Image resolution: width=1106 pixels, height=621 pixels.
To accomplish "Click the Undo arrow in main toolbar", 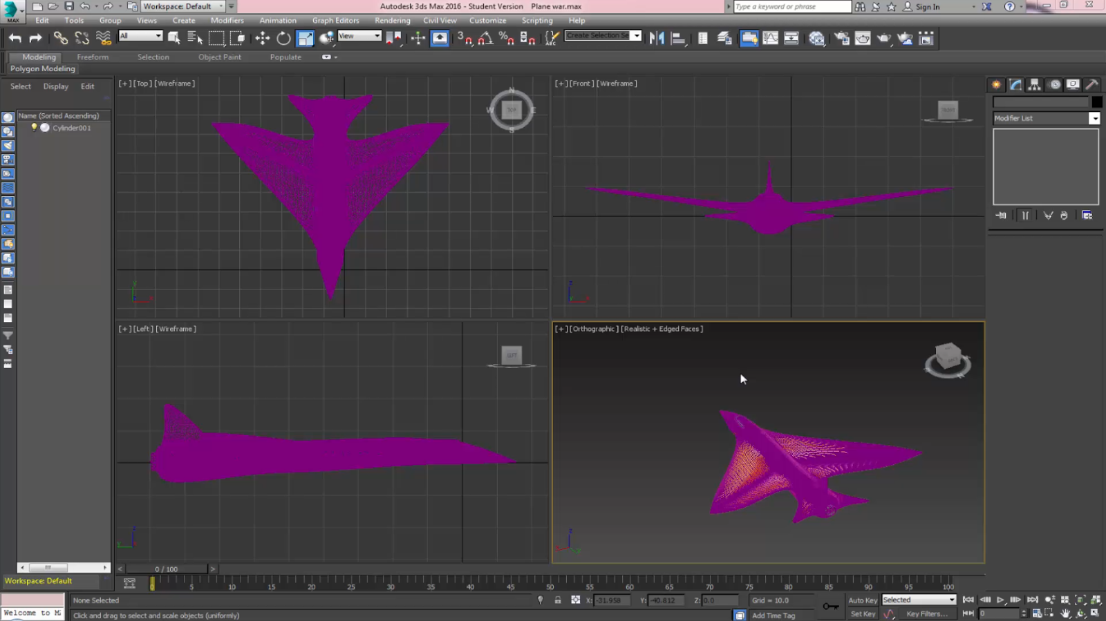I will (15, 38).
